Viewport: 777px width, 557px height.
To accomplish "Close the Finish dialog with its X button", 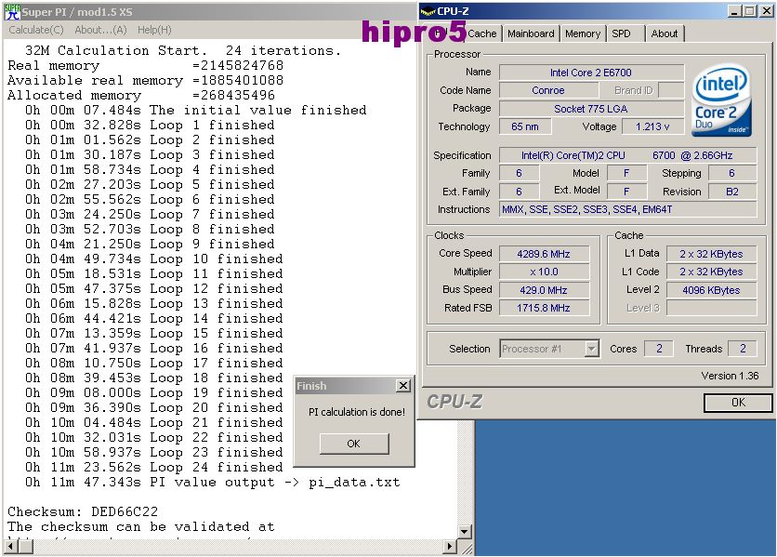I will (403, 385).
